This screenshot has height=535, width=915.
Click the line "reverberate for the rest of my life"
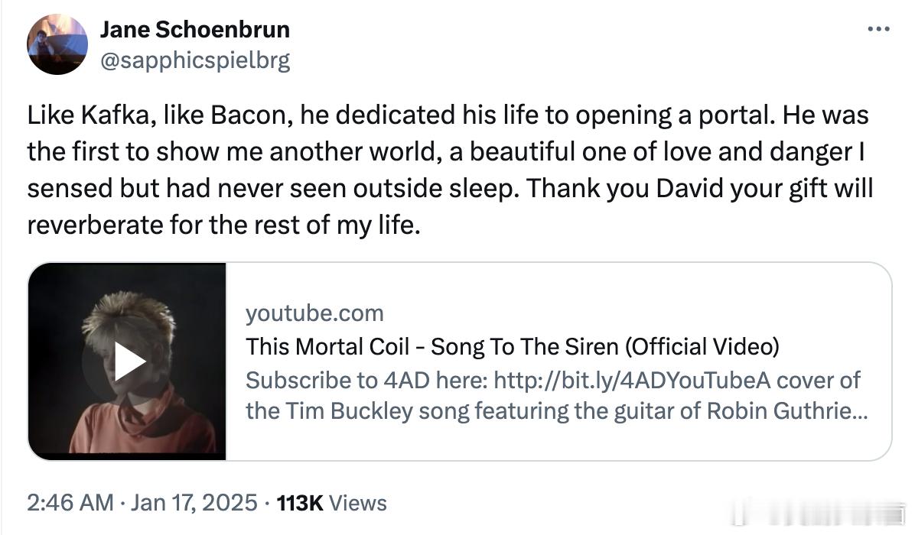pos(223,226)
